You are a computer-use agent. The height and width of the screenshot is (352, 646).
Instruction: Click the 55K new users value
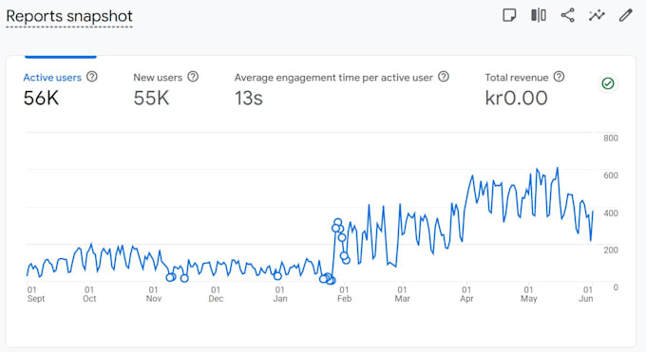pos(151,98)
